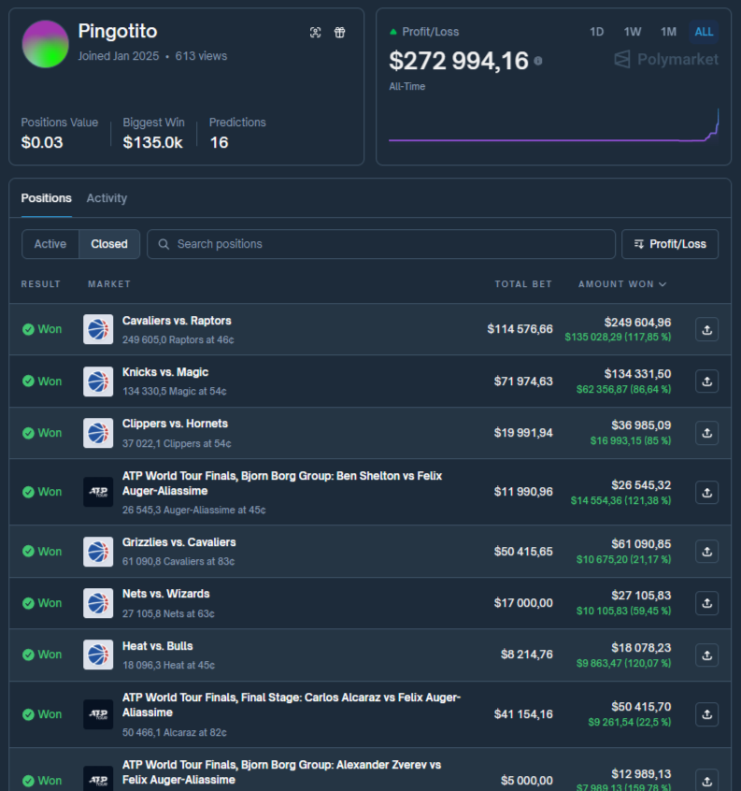Click ATP logo for Alexander Zverev match
Screen dimensions: 741x791
click(x=98, y=780)
